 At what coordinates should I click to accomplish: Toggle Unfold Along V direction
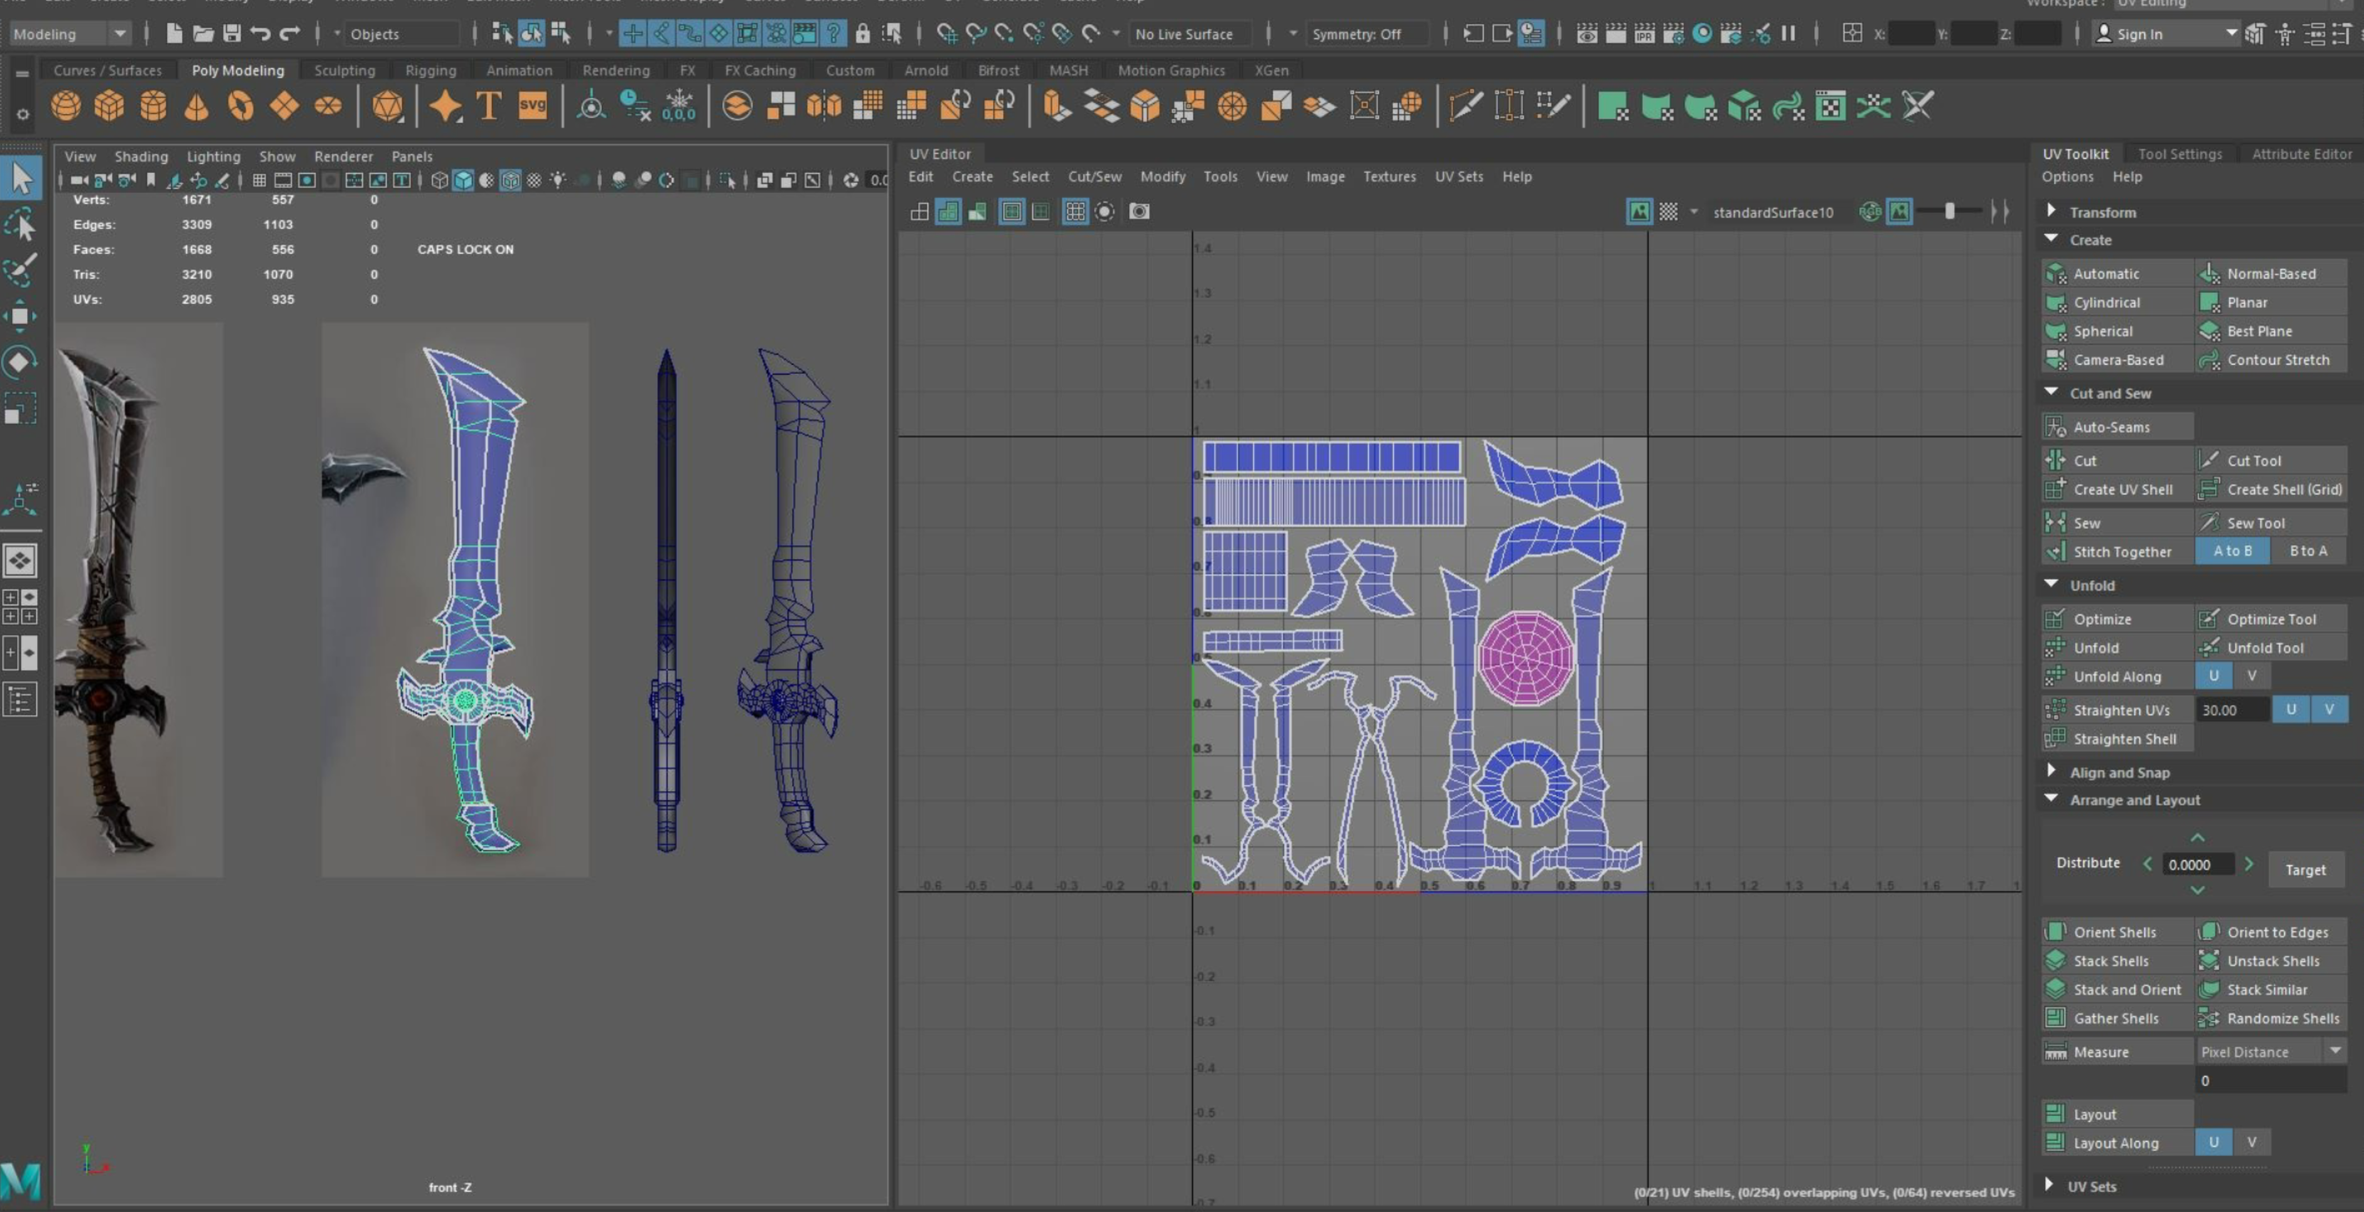coord(2251,676)
